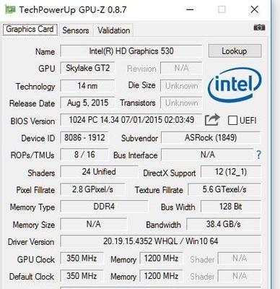Click the BIOS Version text field
The image size is (280, 289).
click(x=131, y=120)
